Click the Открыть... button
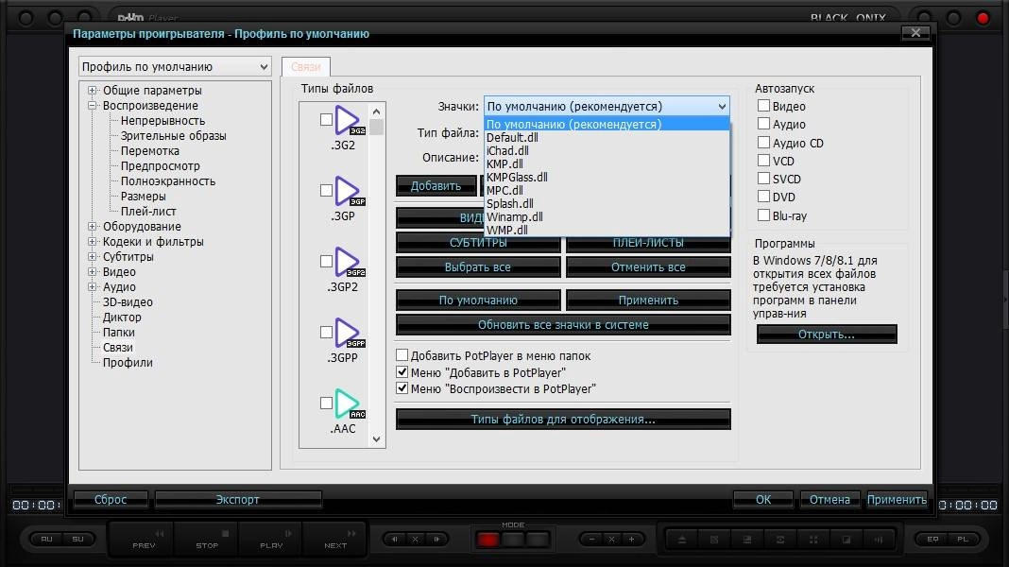 click(827, 334)
